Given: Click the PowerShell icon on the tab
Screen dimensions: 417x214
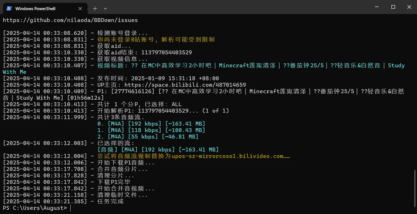Looking at the screenshot, I should pyautogui.click(x=9, y=8).
